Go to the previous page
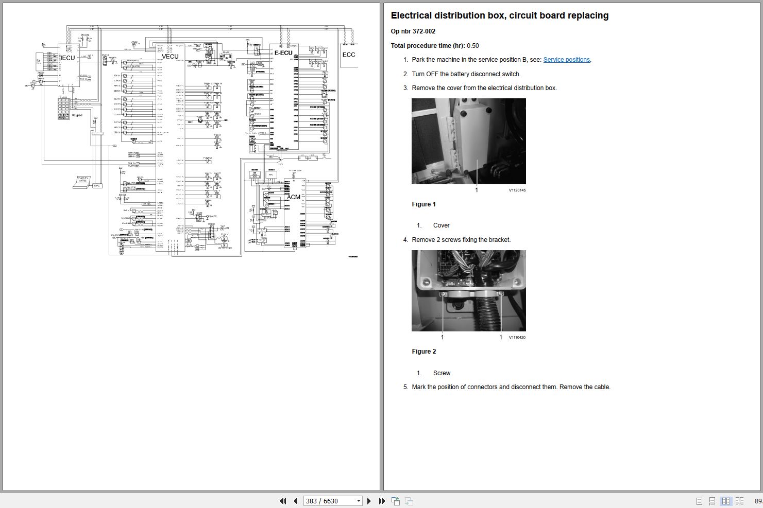Viewport: 763px width, 508px height. pyautogui.click(x=295, y=501)
